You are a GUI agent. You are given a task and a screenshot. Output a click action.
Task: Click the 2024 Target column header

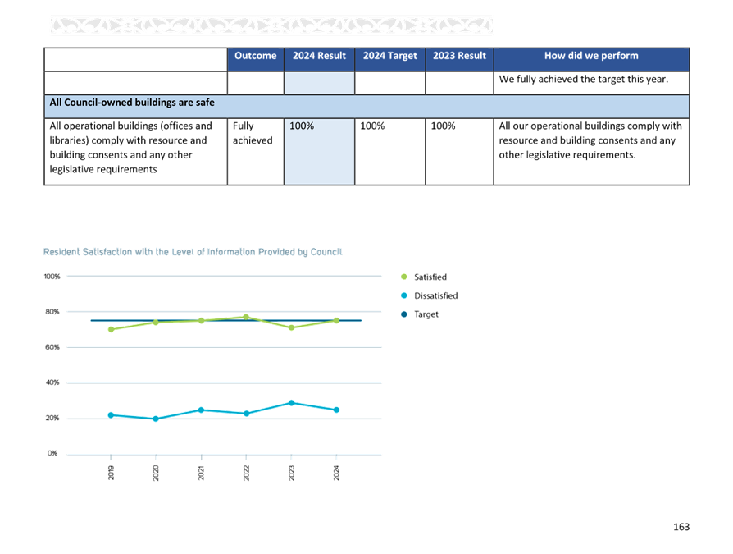390,59
